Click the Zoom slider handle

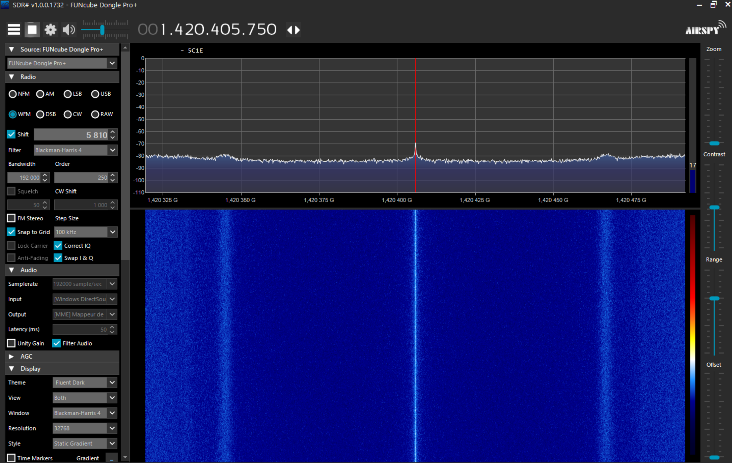[x=714, y=143]
